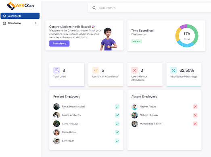Open the Attendance sidebar menu item
211x157 pixels.
point(20,23)
